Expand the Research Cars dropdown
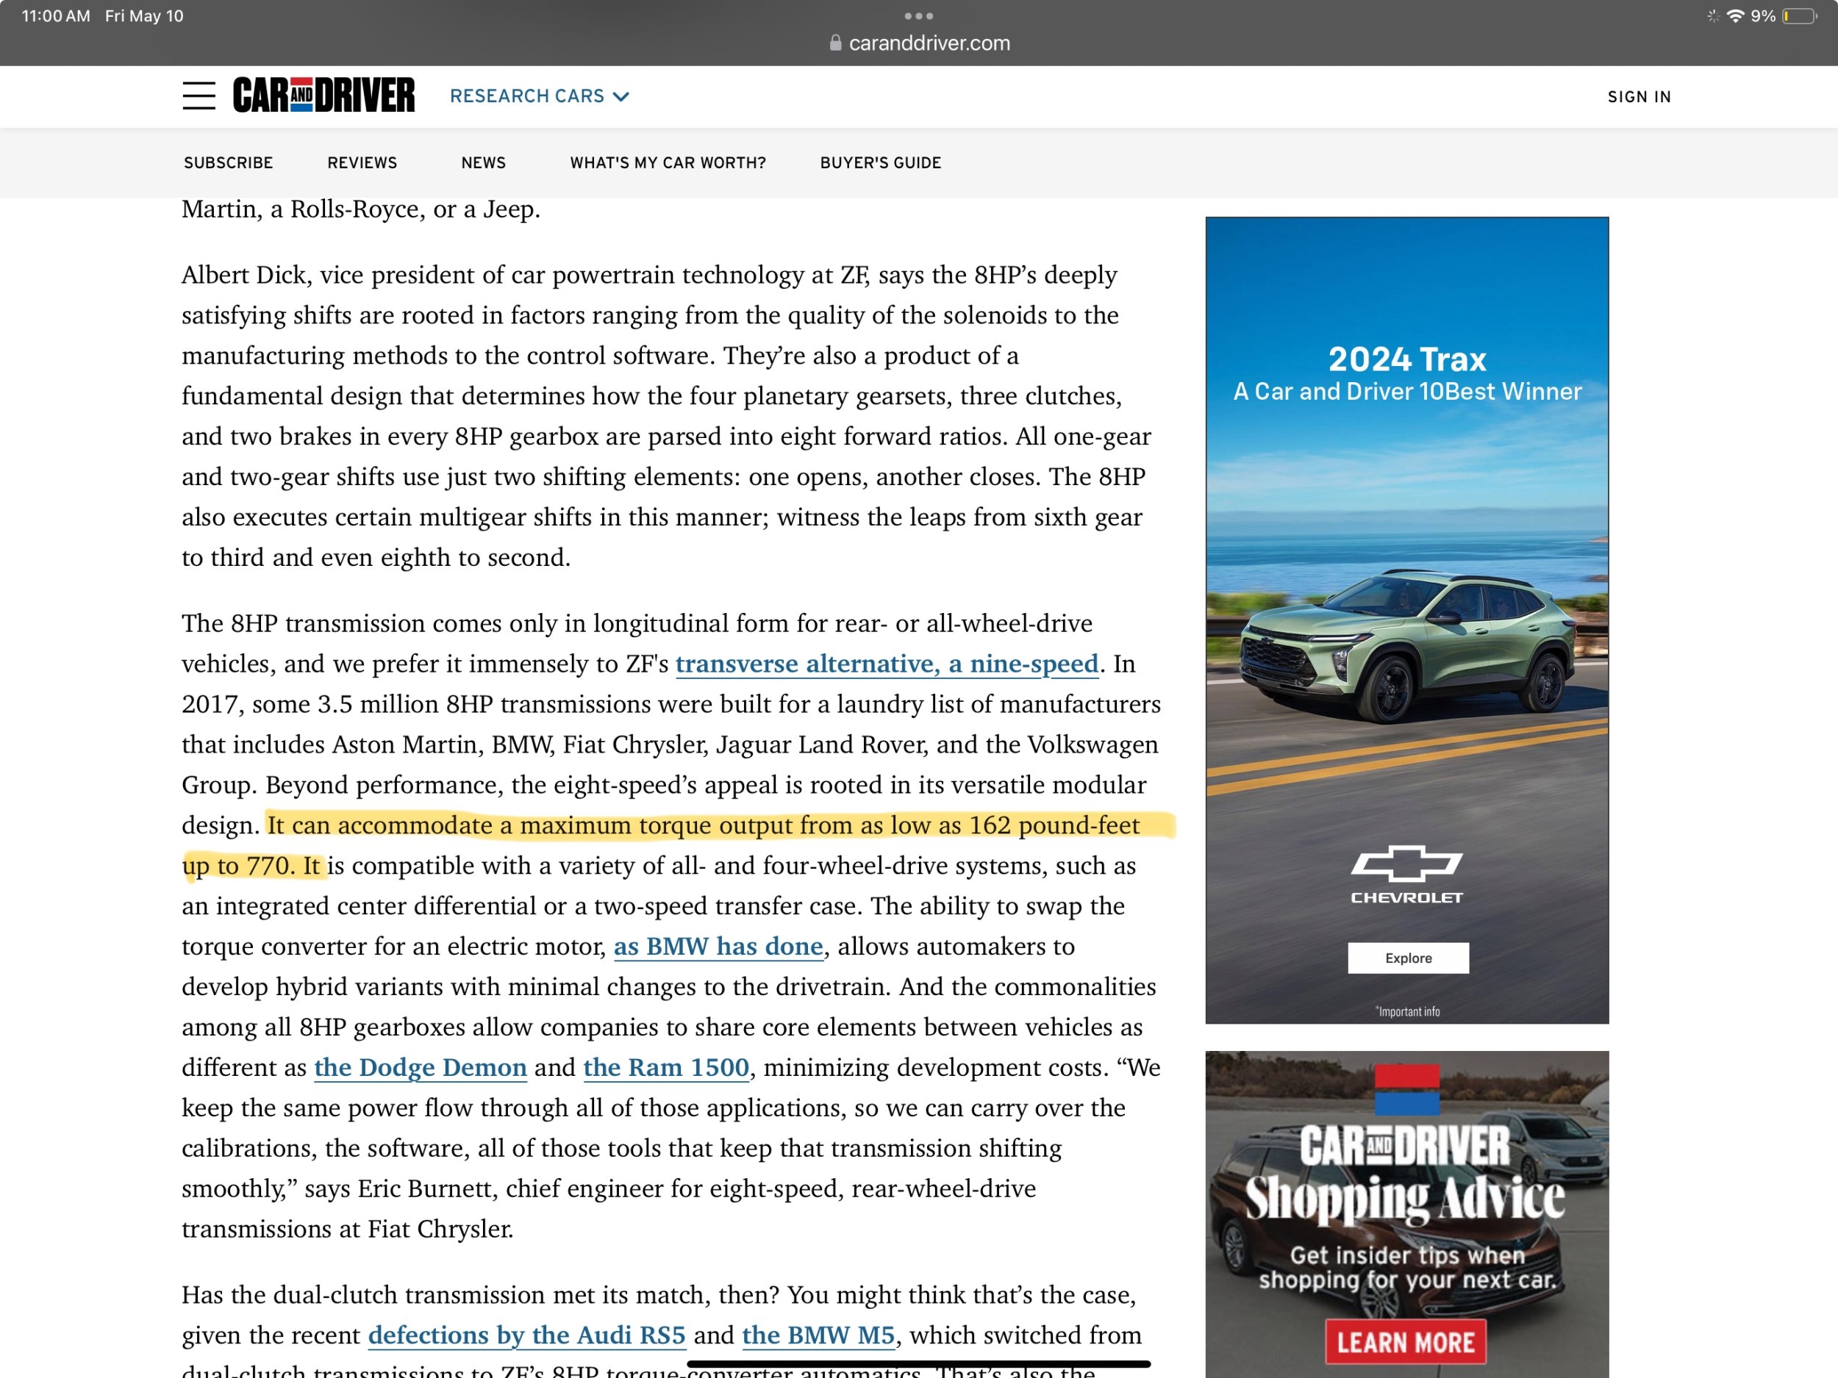This screenshot has width=1838, height=1378. tap(539, 96)
